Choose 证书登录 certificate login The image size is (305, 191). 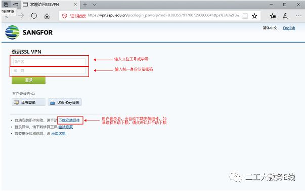coord(28,102)
